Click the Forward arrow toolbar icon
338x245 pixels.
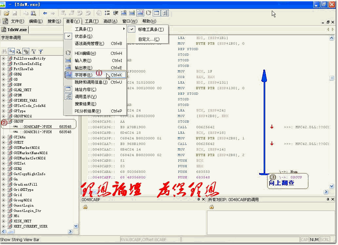click(x=53, y=13)
